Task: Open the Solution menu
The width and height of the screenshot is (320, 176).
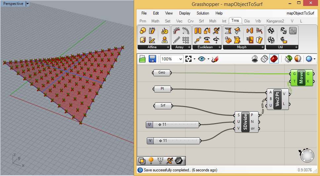Action: pos(203,13)
